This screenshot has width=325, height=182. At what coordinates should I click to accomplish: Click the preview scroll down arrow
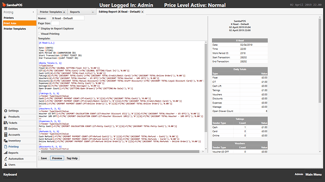tap(320, 151)
